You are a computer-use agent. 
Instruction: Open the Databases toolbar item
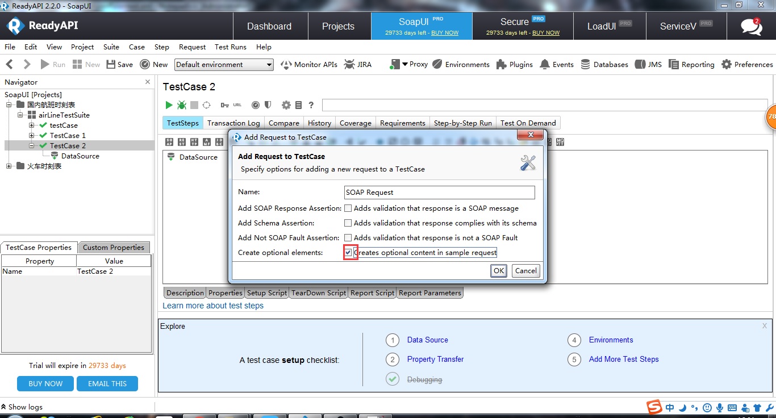604,65
